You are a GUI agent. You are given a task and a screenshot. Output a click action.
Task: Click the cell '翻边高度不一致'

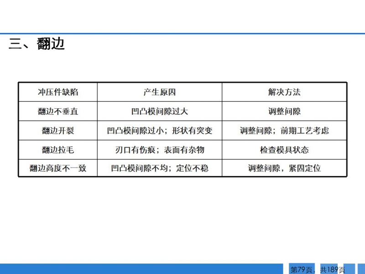(x=58, y=168)
